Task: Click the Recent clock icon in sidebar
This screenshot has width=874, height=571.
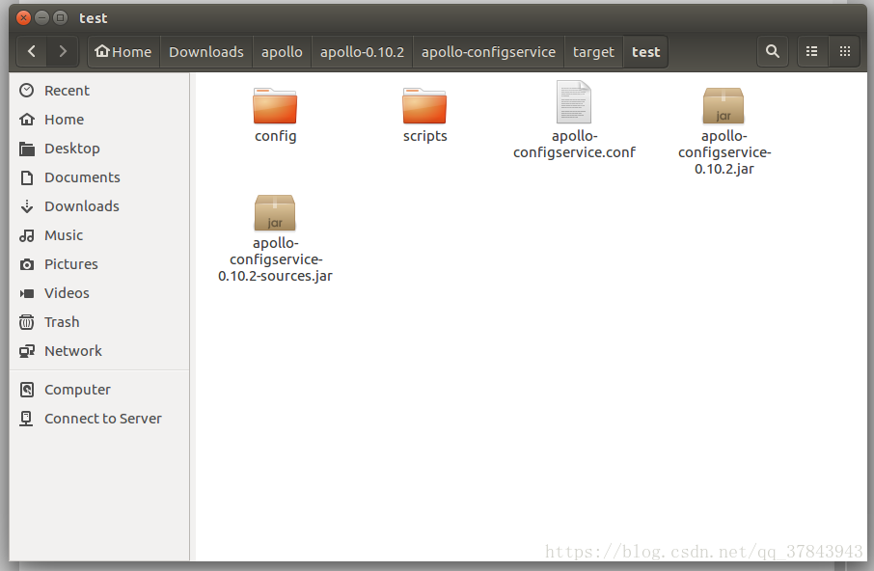Action: [27, 91]
